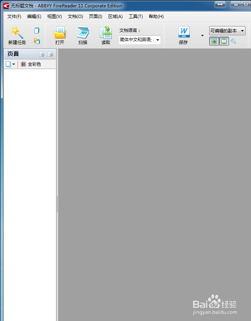Viewport: 251px width, 321px height.
Task: Start scanning with the 扫描 scanner icon
Action: (x=83, y=33)
